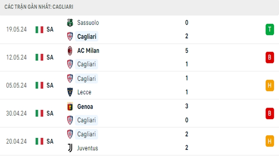Open the Juventus team name link

click(88, 148)
